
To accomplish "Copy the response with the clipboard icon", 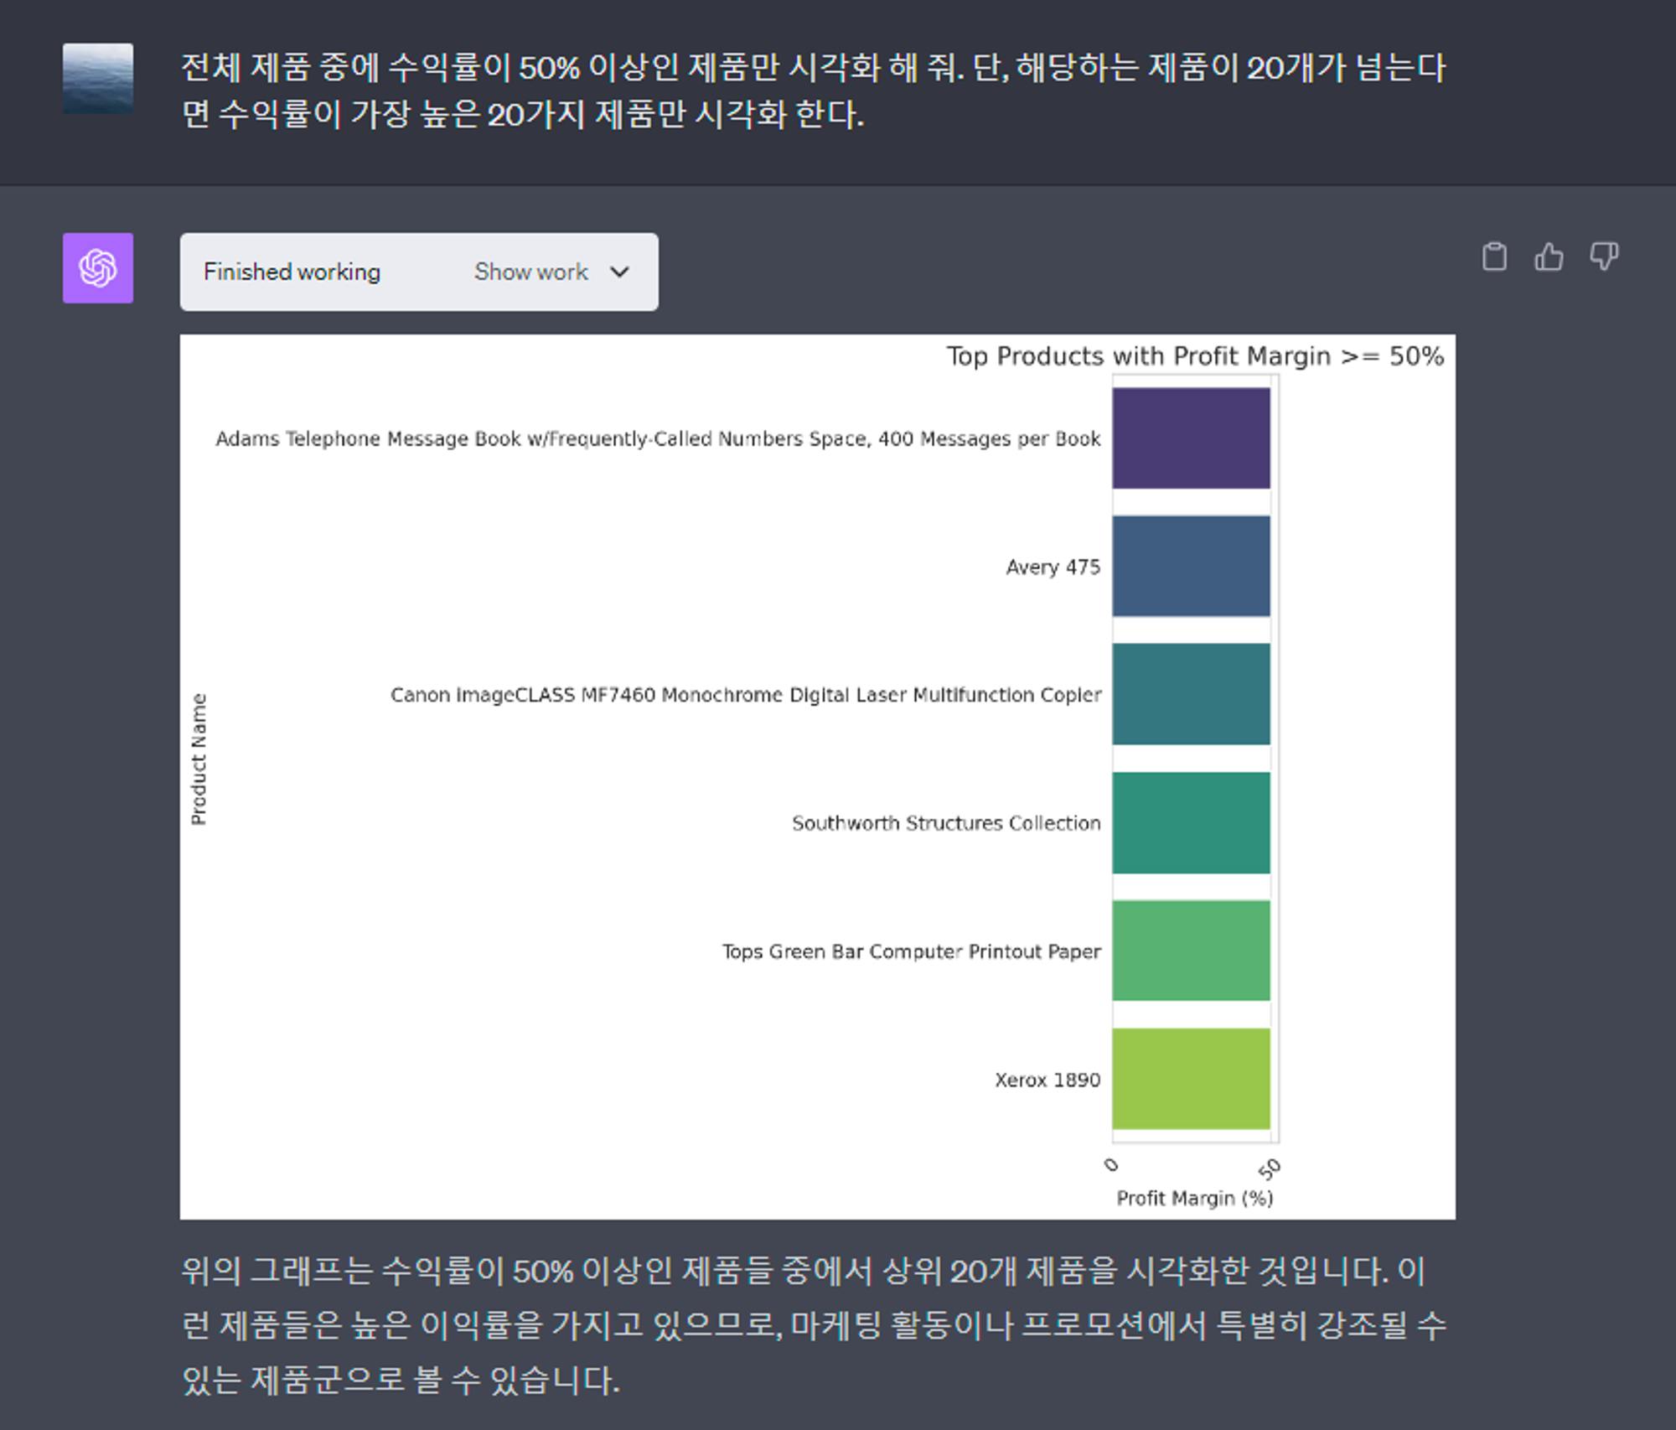I will click(1494, 256).
